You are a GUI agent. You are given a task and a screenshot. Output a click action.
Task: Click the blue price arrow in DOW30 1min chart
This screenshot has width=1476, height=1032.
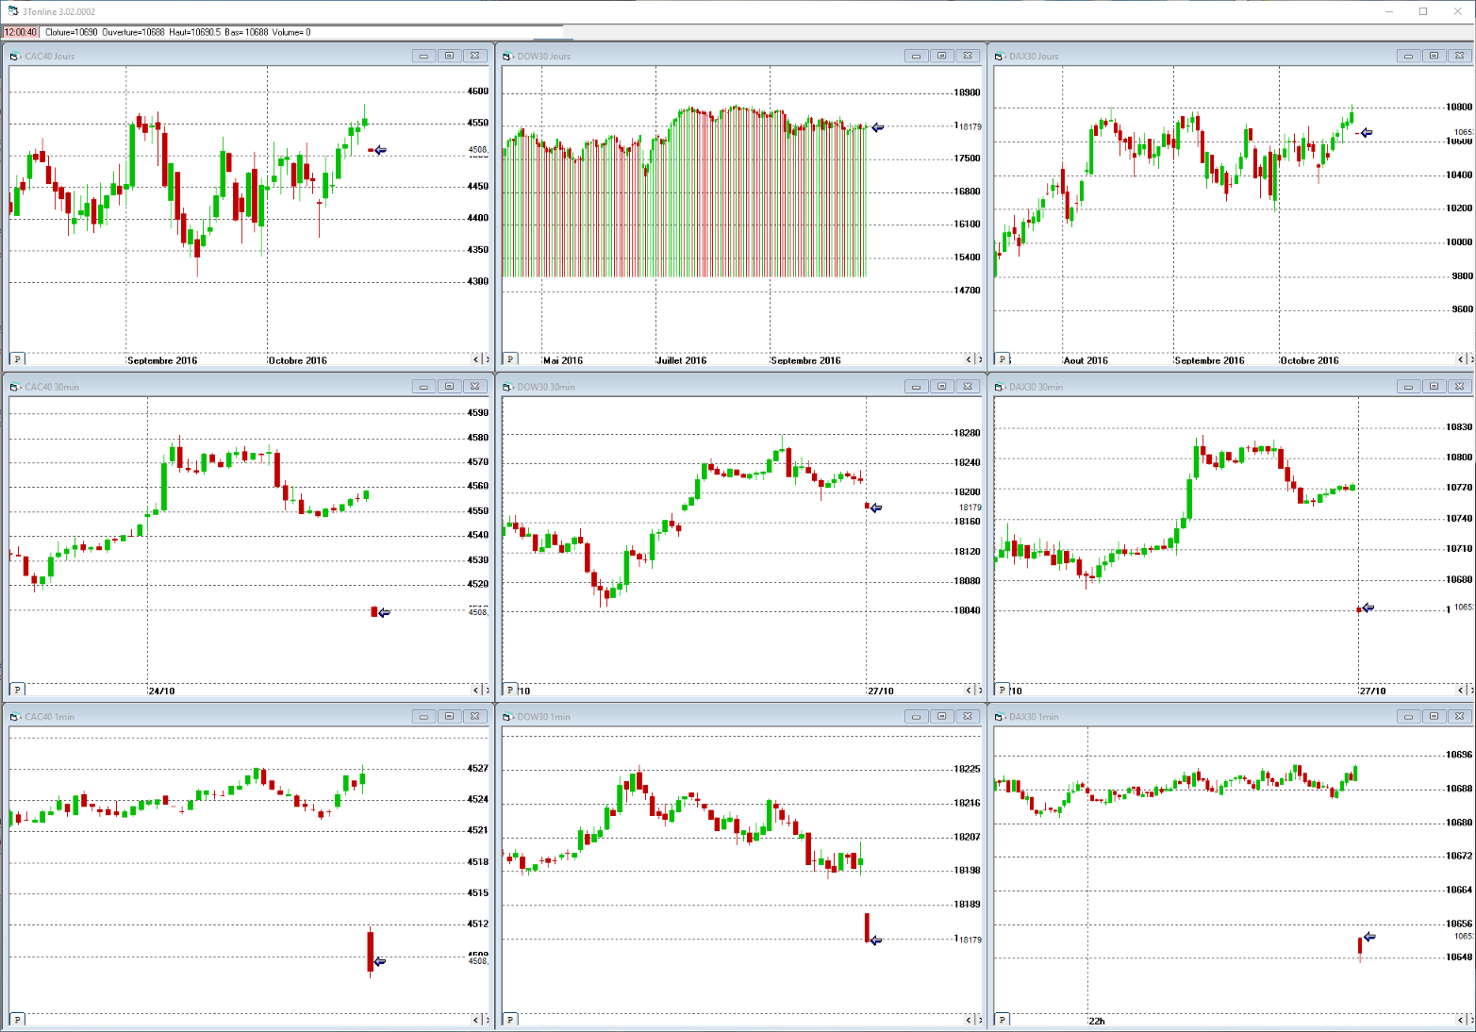click(875, 940)
